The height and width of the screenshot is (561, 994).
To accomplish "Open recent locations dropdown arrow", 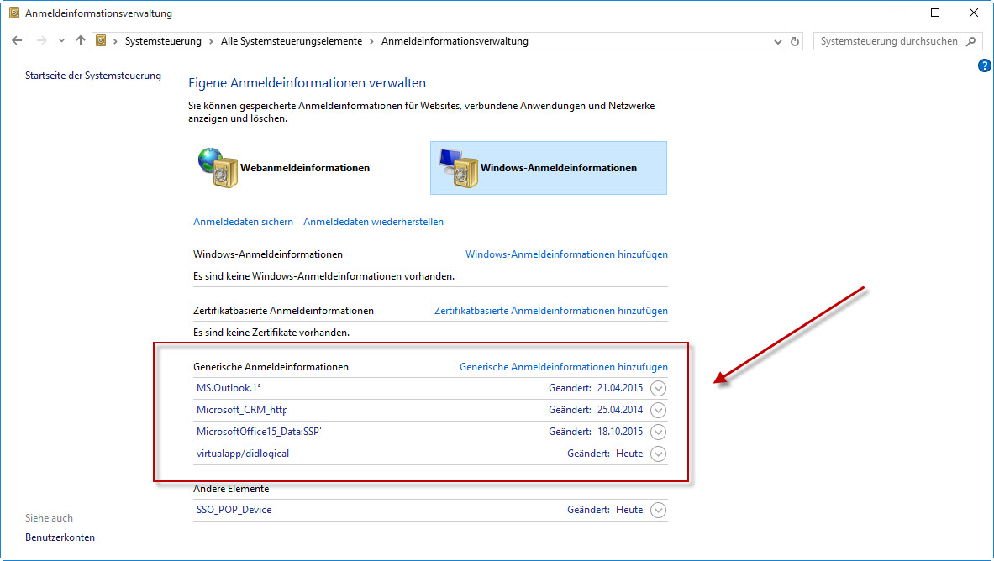I will [61, 41].
